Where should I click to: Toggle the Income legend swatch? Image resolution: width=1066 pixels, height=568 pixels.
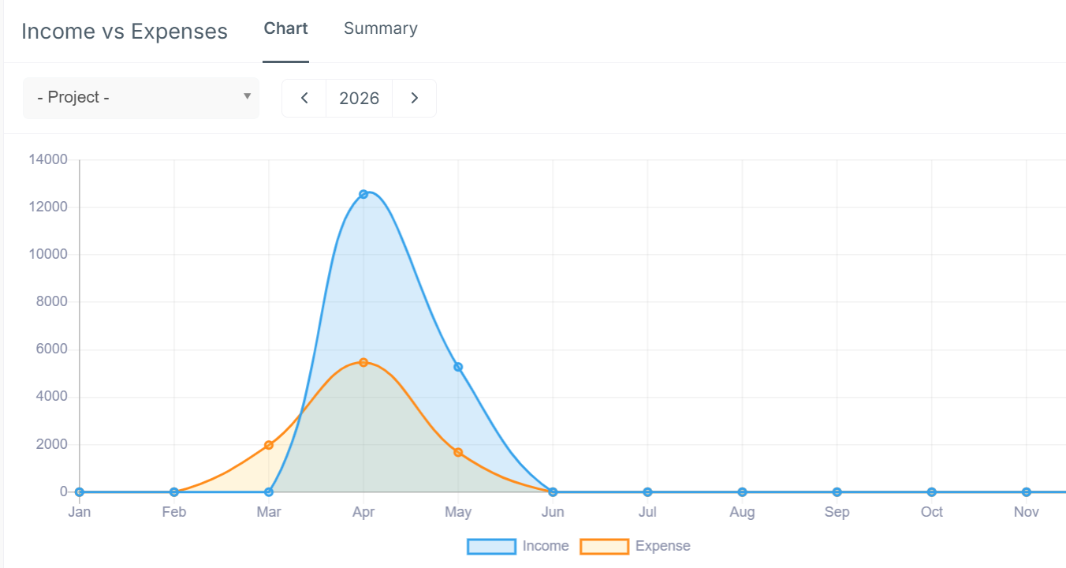(x=492, y=547)
